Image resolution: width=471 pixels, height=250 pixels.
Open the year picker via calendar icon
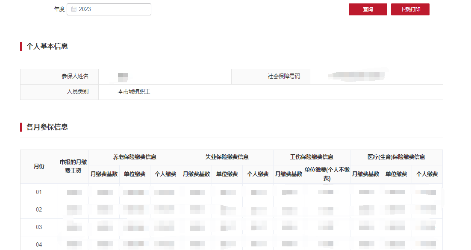click(75, 9)
